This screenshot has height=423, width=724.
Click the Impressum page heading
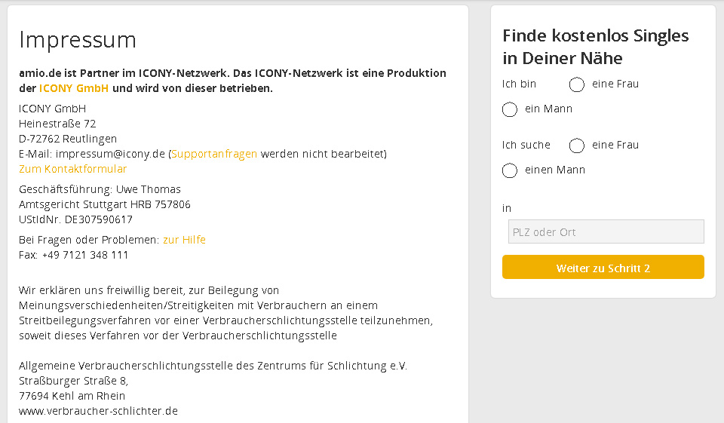78,40
